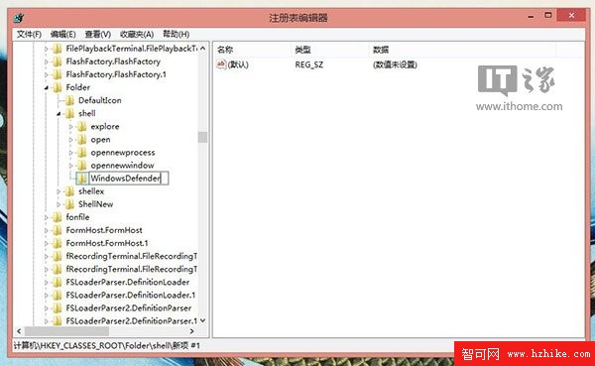595x366 pixels.
Task: Click folder icon of FormHost.FormHost.1 key
Action: 57,243
